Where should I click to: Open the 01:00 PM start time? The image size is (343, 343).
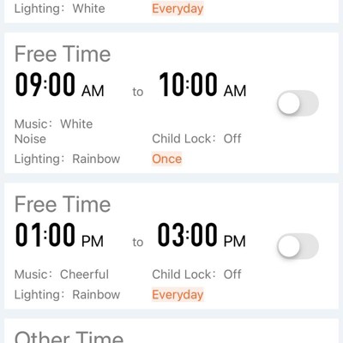59,235
